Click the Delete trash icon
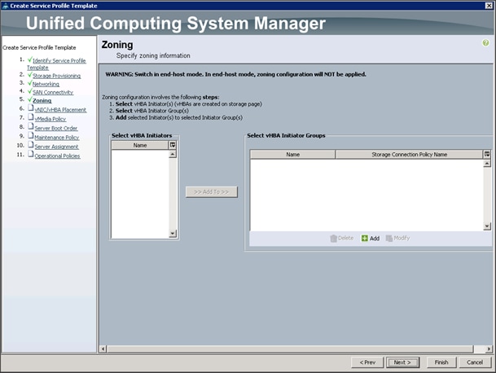The height and width of the screenshot is (373, 496). [x=333, y=239]
